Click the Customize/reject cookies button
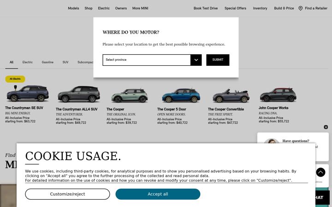This screenshot has height=207, width=332. [x=67, y=194]
